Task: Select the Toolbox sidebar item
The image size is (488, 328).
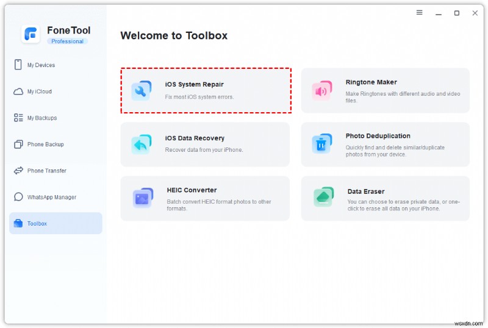Action: click(56, 223)
